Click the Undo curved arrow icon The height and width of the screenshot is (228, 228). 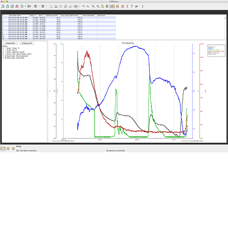coord(84,6)
